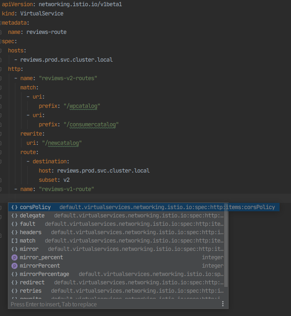Fold the rewrite block in gutter
Screen dimensions: 291x316
[x=1, y=134]
